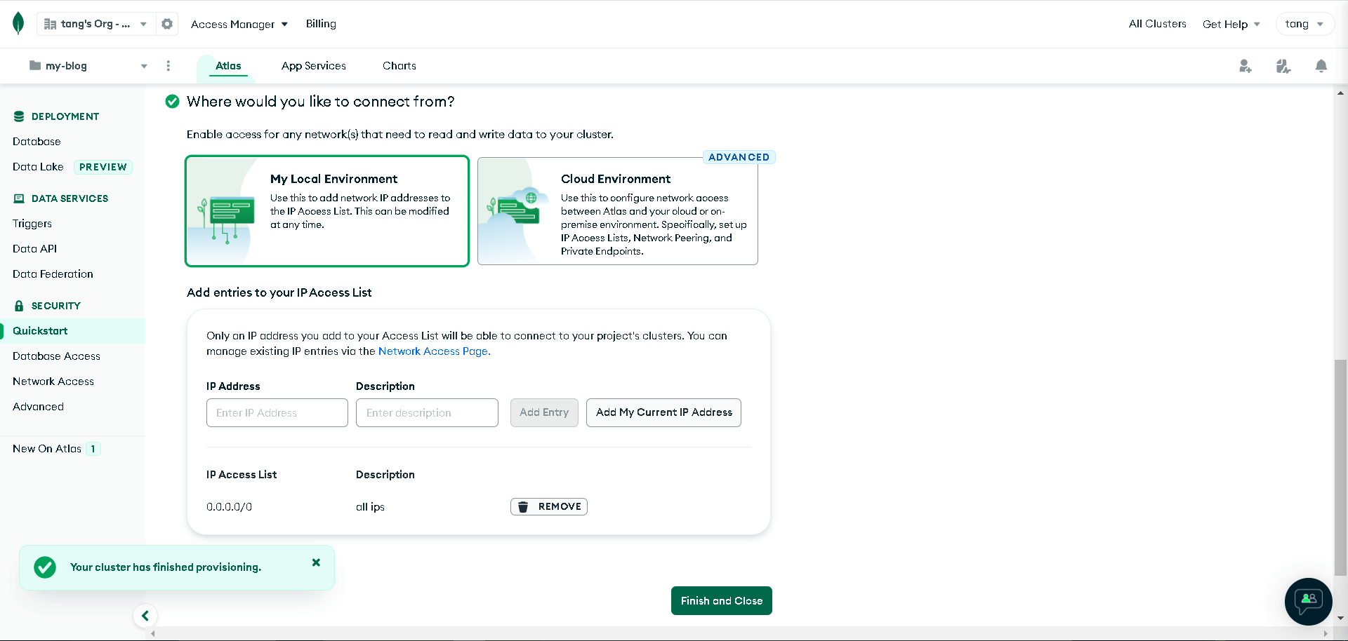The image size is (1348, 641).
Task: Open New On Atlas updates
Action: coord(56,449)
